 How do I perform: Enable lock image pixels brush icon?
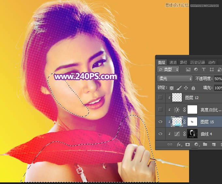[179, 88]
